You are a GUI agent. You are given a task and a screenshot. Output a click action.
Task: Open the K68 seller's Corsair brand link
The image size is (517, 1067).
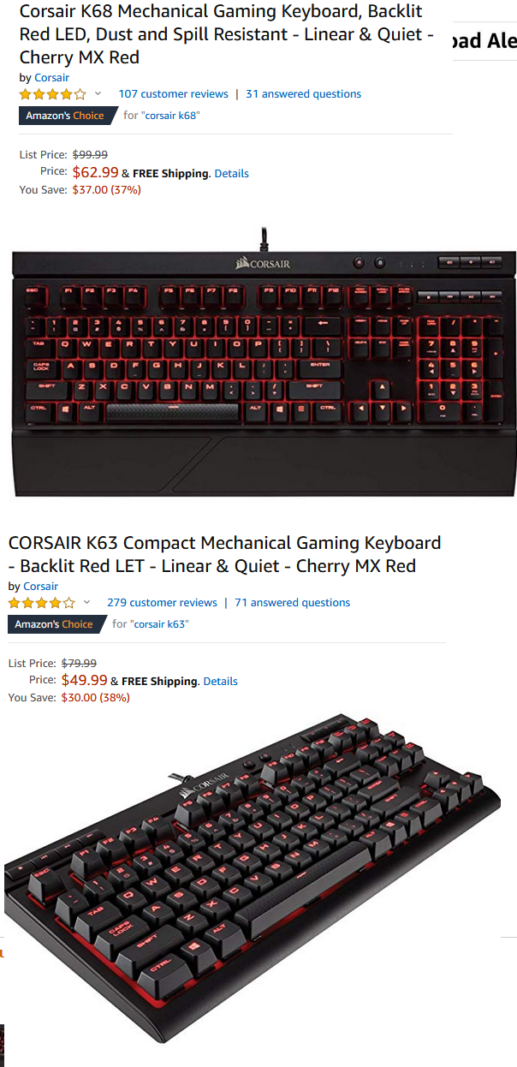[x=51, y=78]
